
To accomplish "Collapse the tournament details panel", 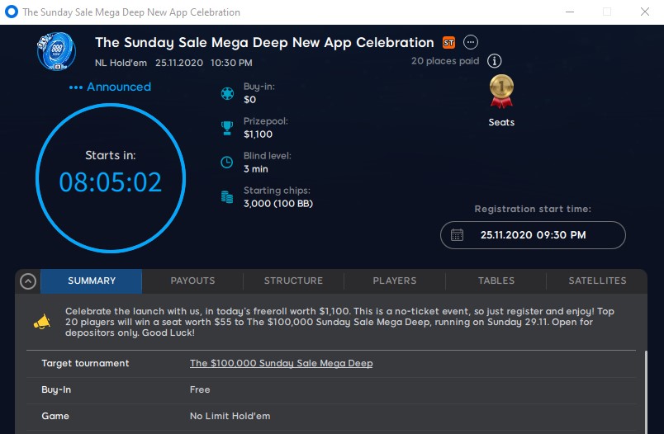I will [x=28, y=281].
